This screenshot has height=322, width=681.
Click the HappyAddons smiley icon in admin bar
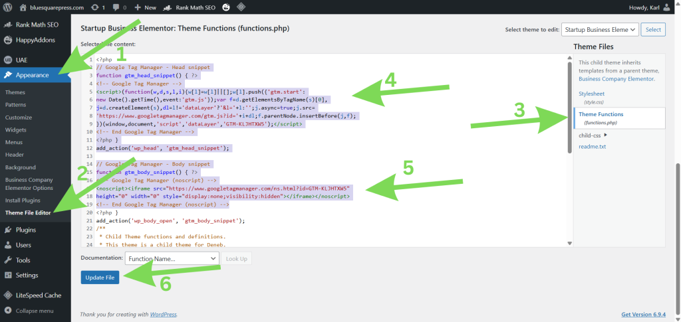(225, 7)
